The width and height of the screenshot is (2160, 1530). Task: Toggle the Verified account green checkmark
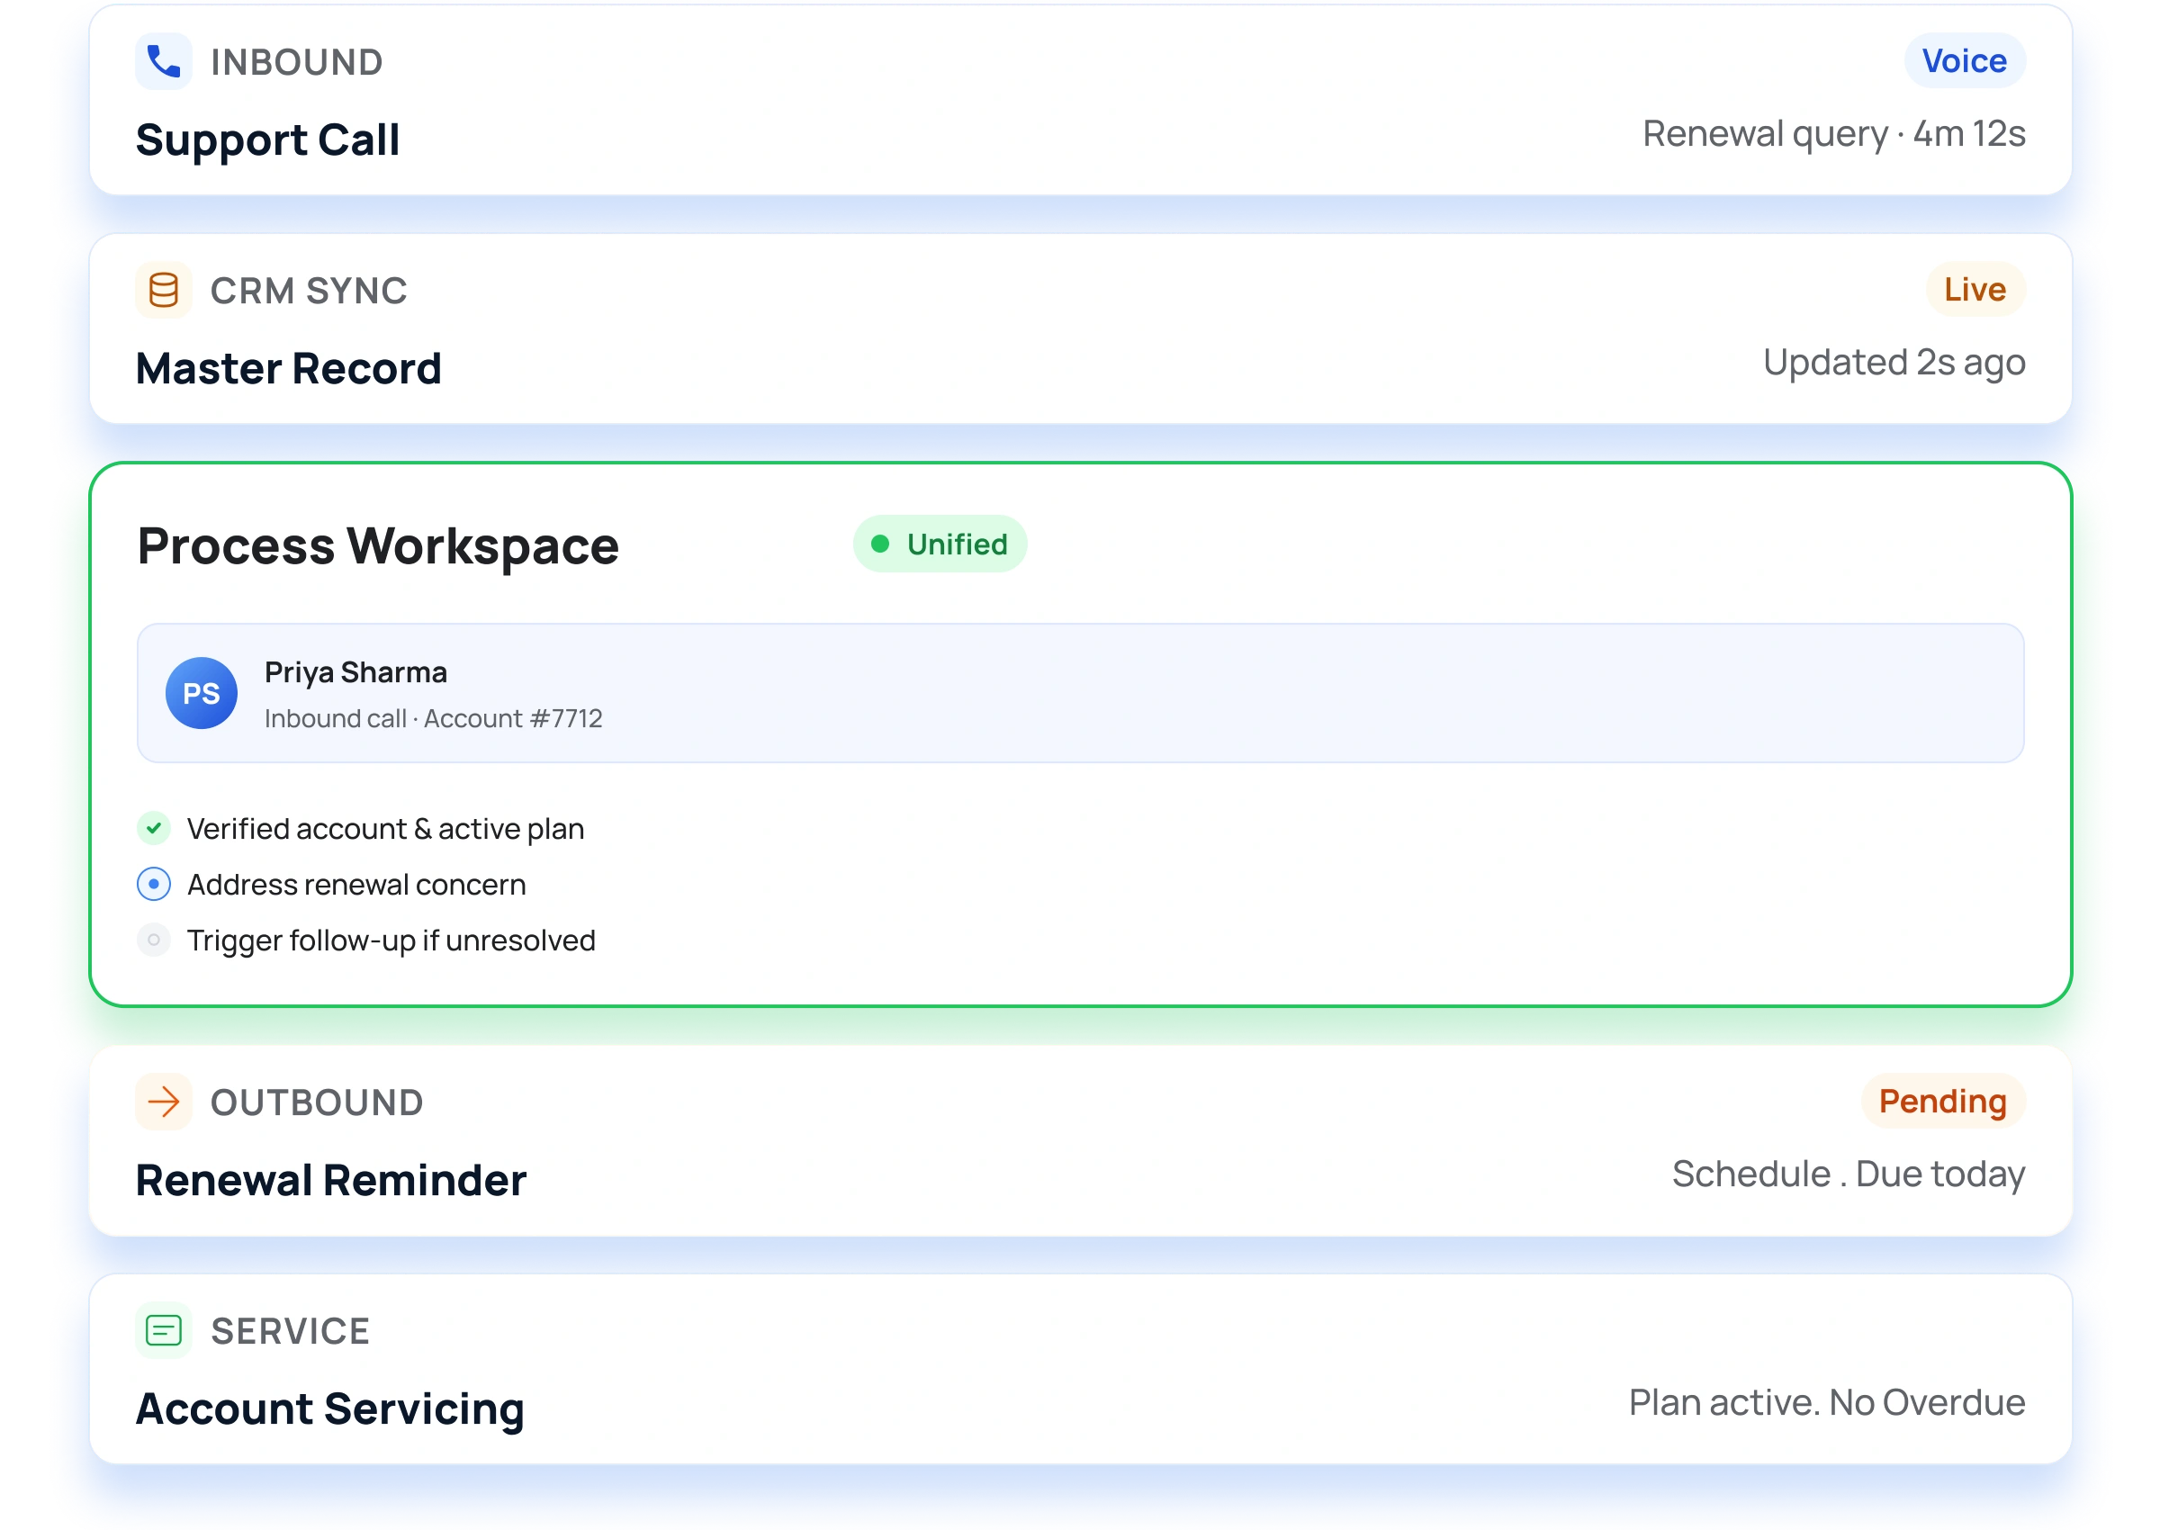(154, 828)
